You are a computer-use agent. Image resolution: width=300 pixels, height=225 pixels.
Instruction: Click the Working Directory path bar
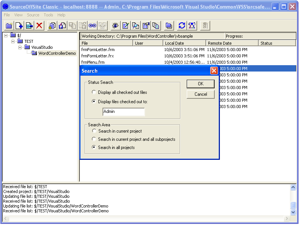(x=152, y=36)
